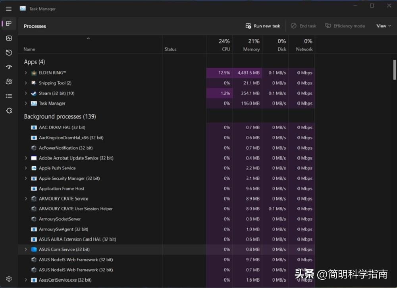Open the hamburger navigation menu
Viewport: 397px width, 288px height.
pos(9,9)
